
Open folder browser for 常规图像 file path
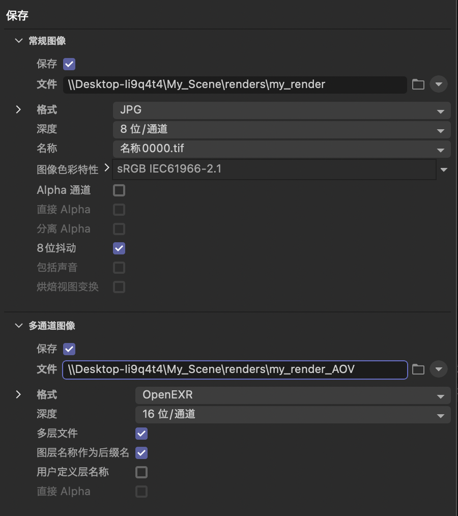coord(418,84)
